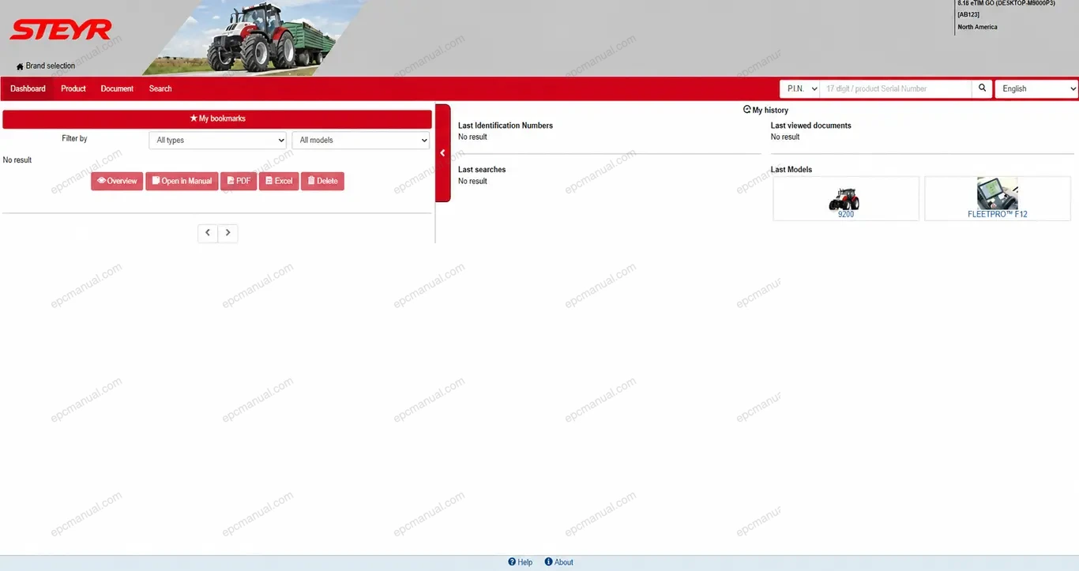1079x571 pixels.
Task: Click the tractor banner image
Action: 253,38
